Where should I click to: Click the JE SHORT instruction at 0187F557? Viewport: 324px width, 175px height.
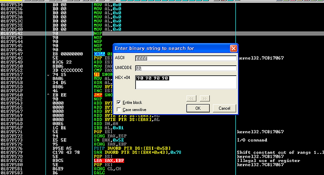[x=103, y=74]
